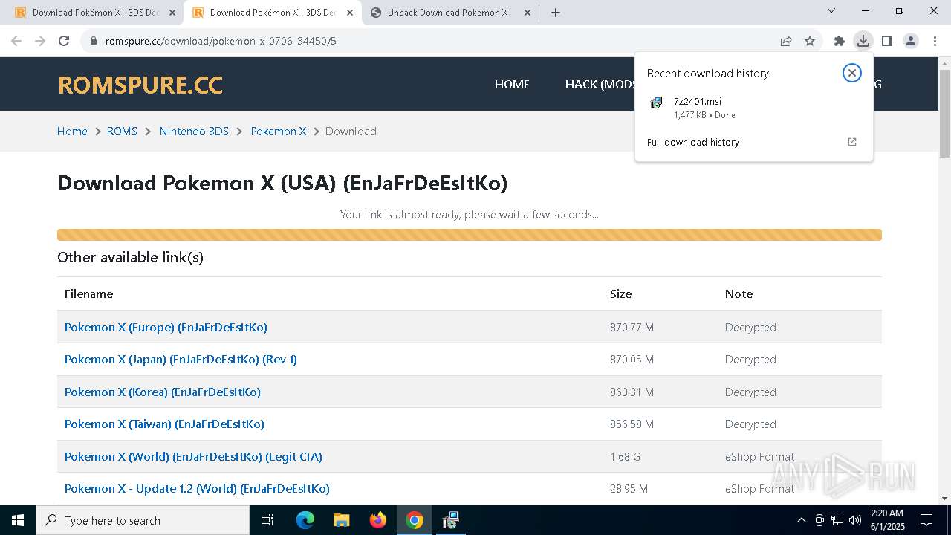Go to Home breadcrumb link

[72, 131]
